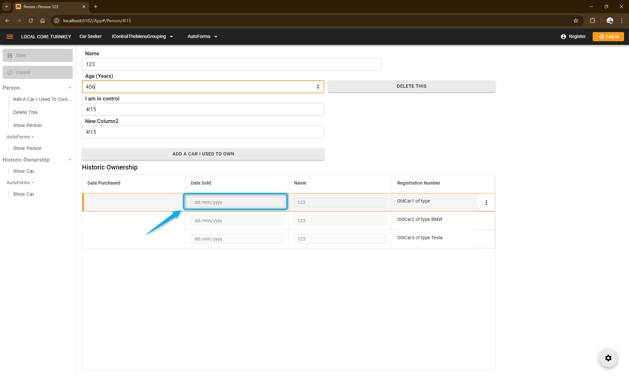Open the hamburger navigation menu
The image size is (629, 377).
[x=10, y=37]
